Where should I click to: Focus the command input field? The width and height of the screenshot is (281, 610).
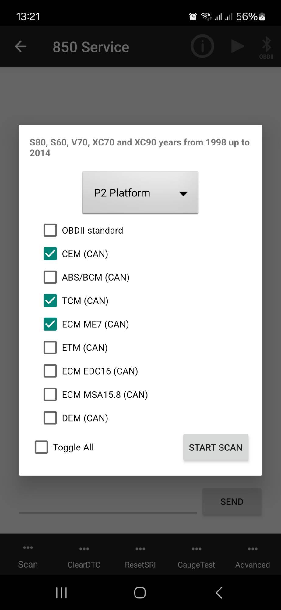[x=108, y=503]
